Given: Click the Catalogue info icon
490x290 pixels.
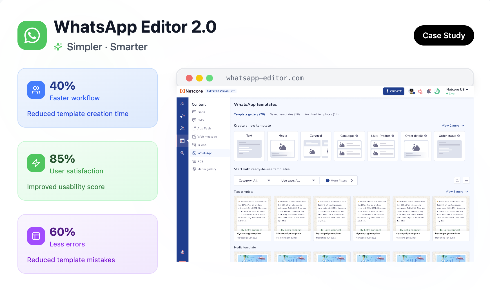Looking at the screenshot, I should pos(357,136).
